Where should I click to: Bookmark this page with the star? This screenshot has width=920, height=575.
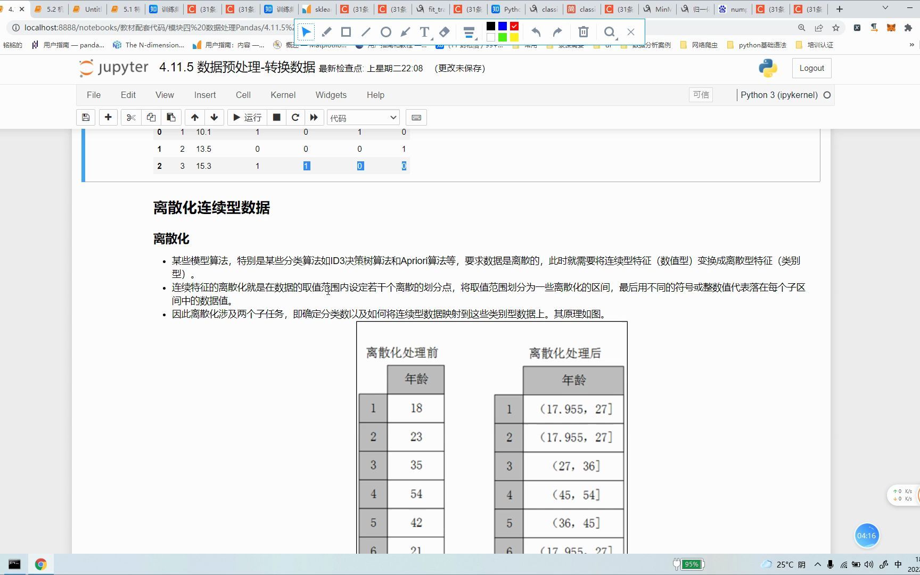(x=836, y=28)
